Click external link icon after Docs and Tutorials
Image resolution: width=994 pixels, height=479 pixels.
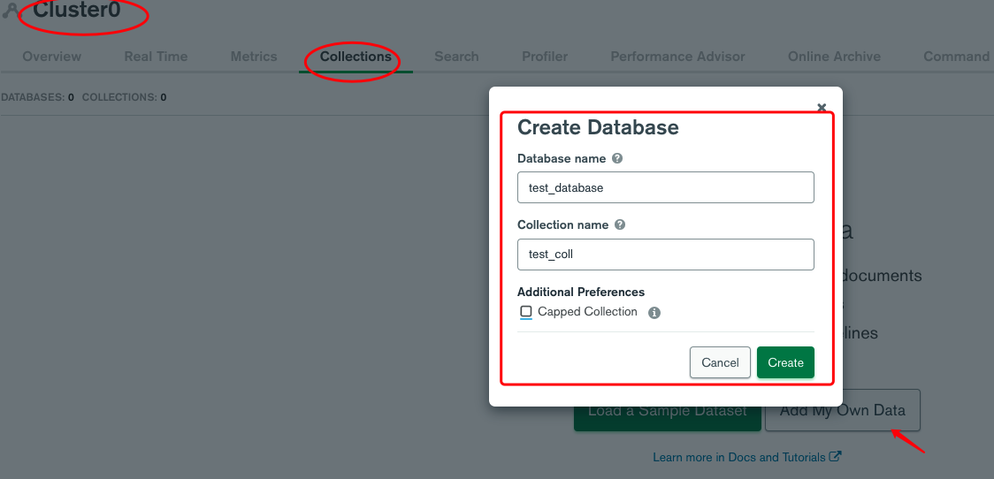[x=836, y=457]
